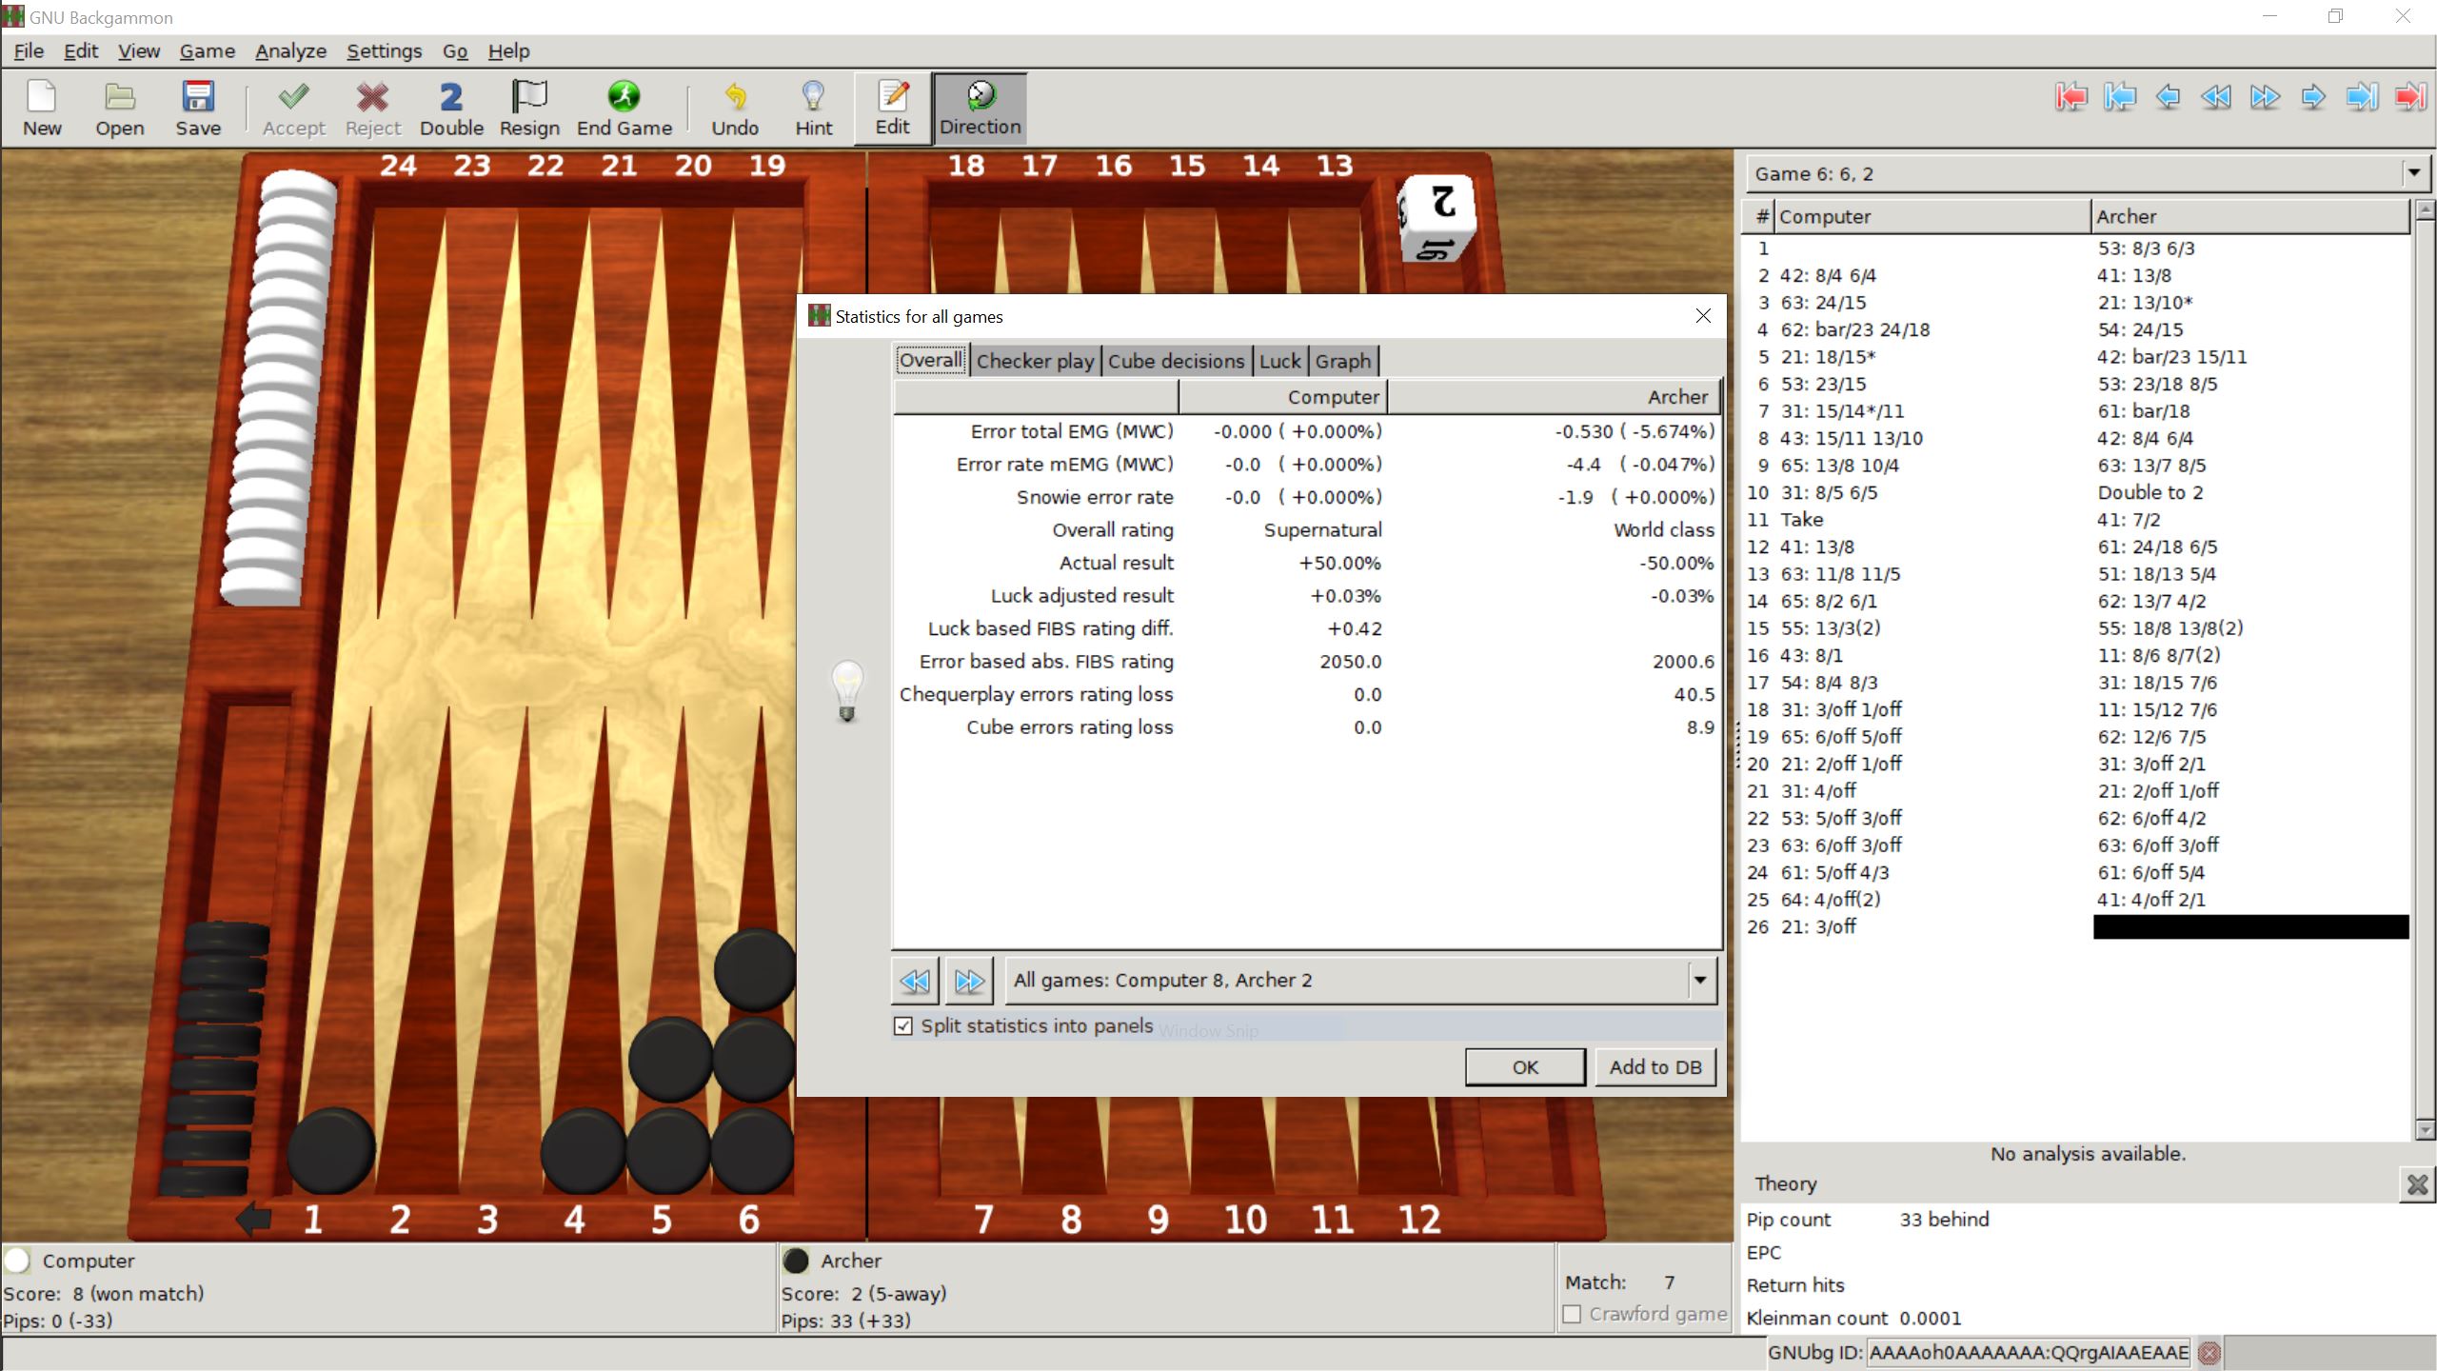Viewport: 2437px width, 1371px height.
Task: Open the Analyze menu
Action: click(x=290, y=51)
